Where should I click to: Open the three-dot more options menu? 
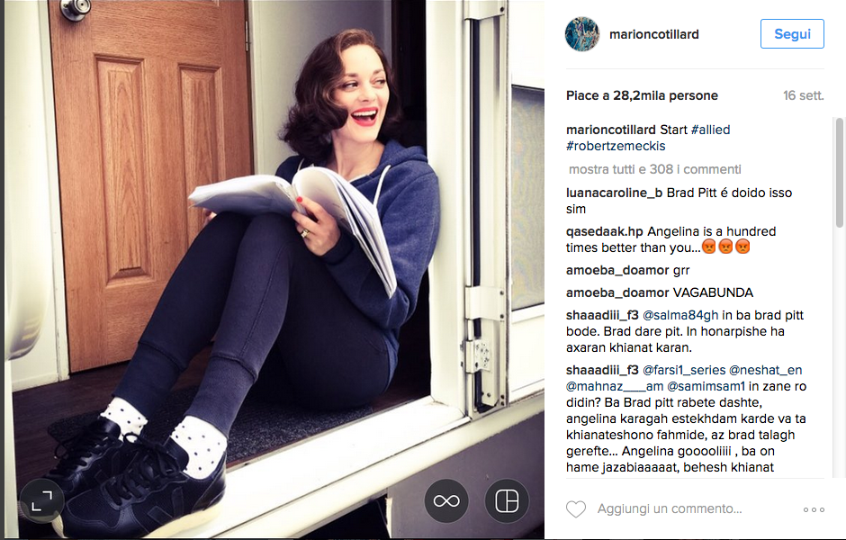coord(814,509)
